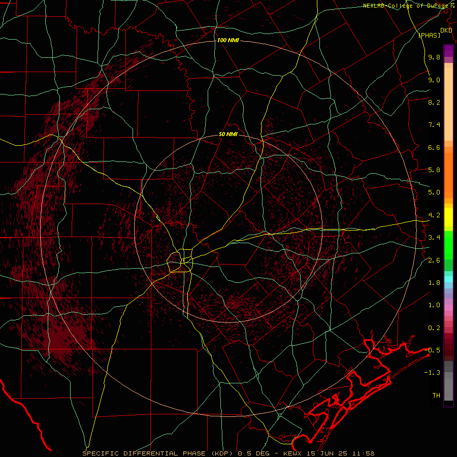Viewport: 457px width, 457px height.
Task: Click the 1.8 value on the scale
Action: (434, 283)
